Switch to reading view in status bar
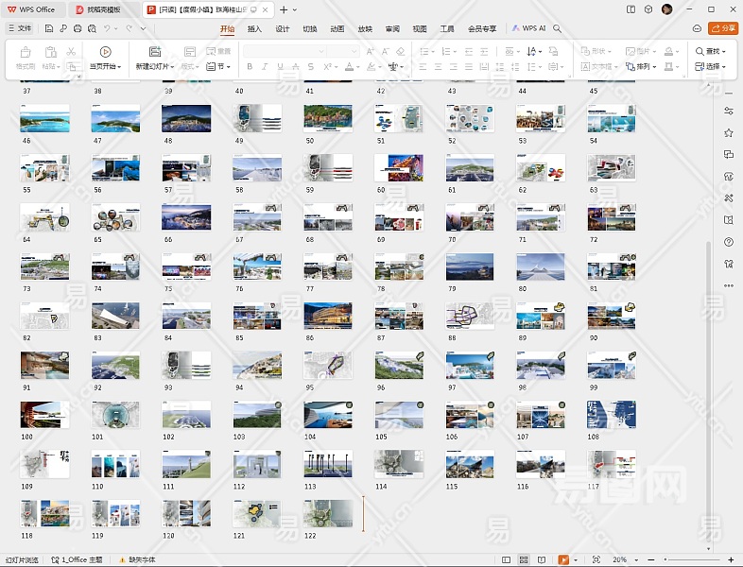743x567 pixels. 542,560
